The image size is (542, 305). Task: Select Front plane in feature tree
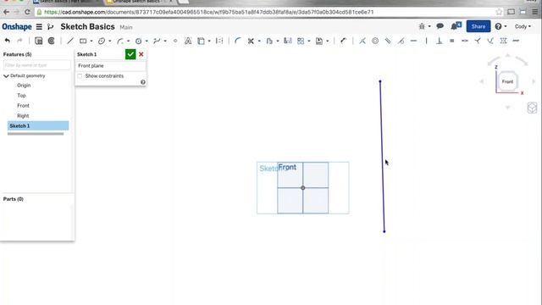coord(23,105)
